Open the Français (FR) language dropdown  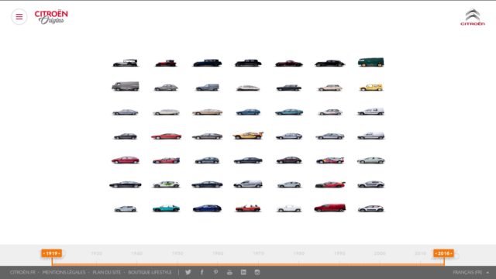[470, 272]
